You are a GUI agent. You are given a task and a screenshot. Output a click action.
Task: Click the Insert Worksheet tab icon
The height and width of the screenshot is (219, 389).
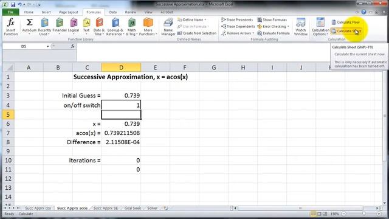[x=166, y=208]
